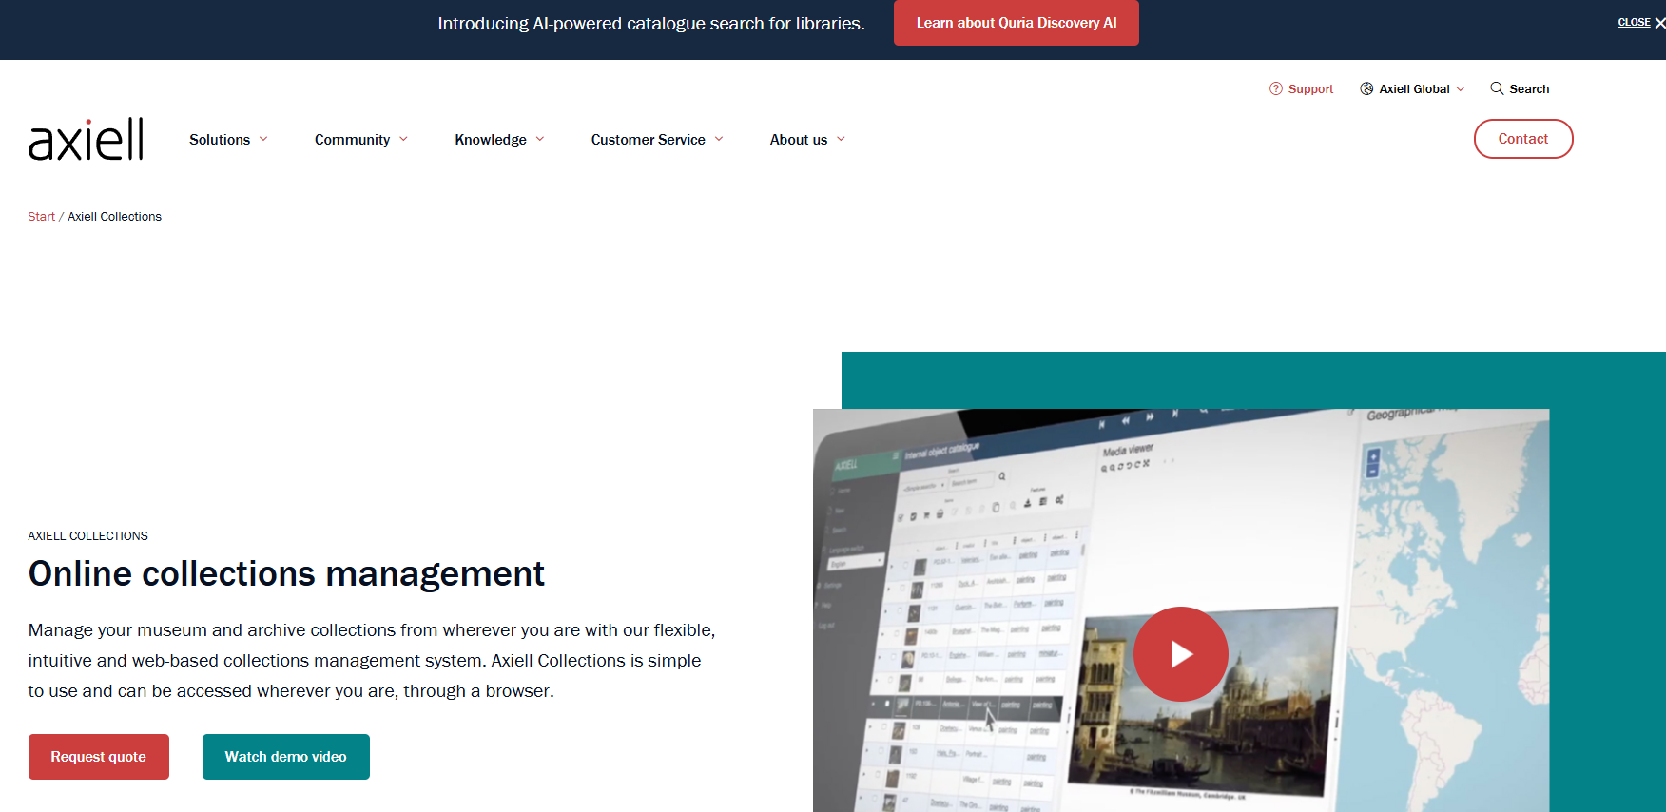Open the Axiell Global region dropdown arrow

click(x=1461, y=88)
